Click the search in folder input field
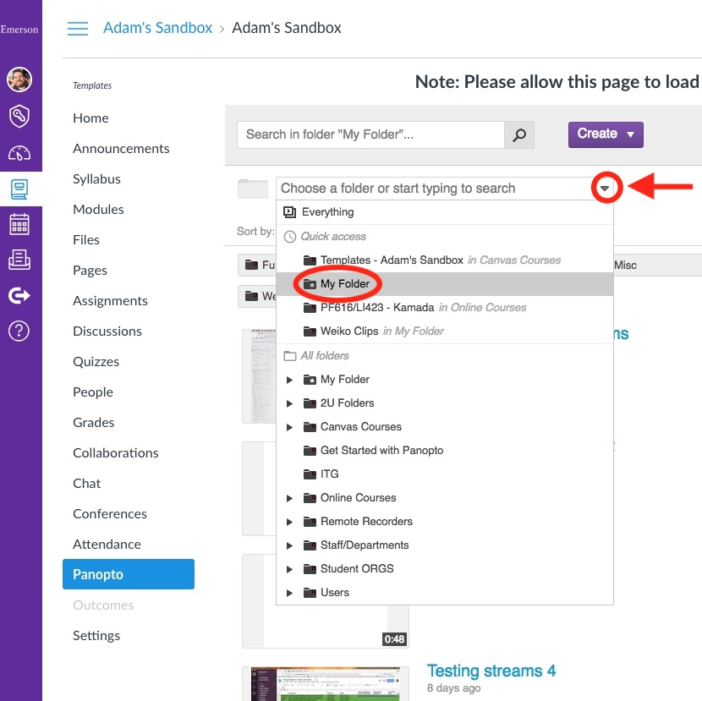The height and width of the screenshot is (701, 702). (x=370, y=134)
